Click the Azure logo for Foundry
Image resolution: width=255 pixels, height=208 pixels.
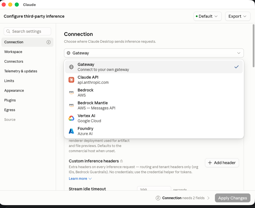point(71,131)
